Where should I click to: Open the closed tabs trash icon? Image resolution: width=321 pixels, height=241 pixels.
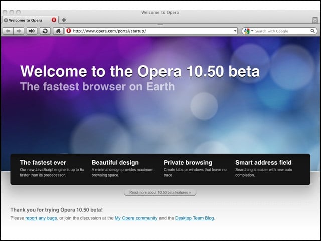pos(315,20)
